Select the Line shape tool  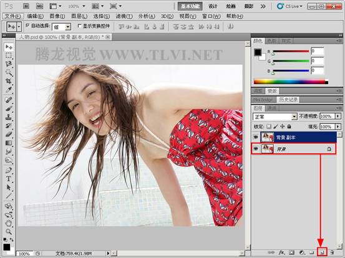[9, 196]
